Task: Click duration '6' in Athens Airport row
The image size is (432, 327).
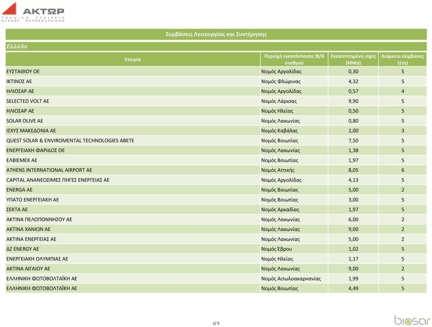Action: 402,170
